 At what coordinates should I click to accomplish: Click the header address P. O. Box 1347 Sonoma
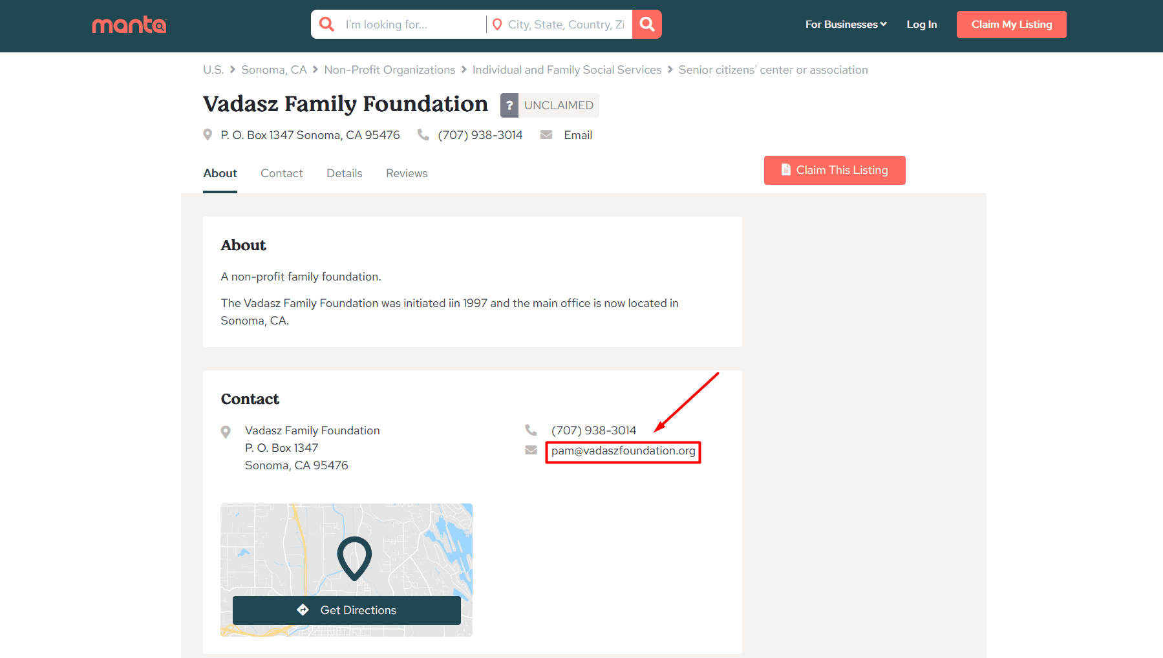(310, 135)
